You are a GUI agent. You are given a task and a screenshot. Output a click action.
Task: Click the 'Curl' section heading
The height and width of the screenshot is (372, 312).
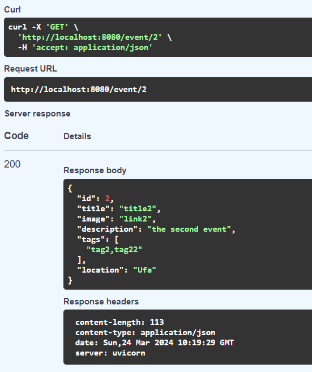pyautogui.click(x=12, y=10)
